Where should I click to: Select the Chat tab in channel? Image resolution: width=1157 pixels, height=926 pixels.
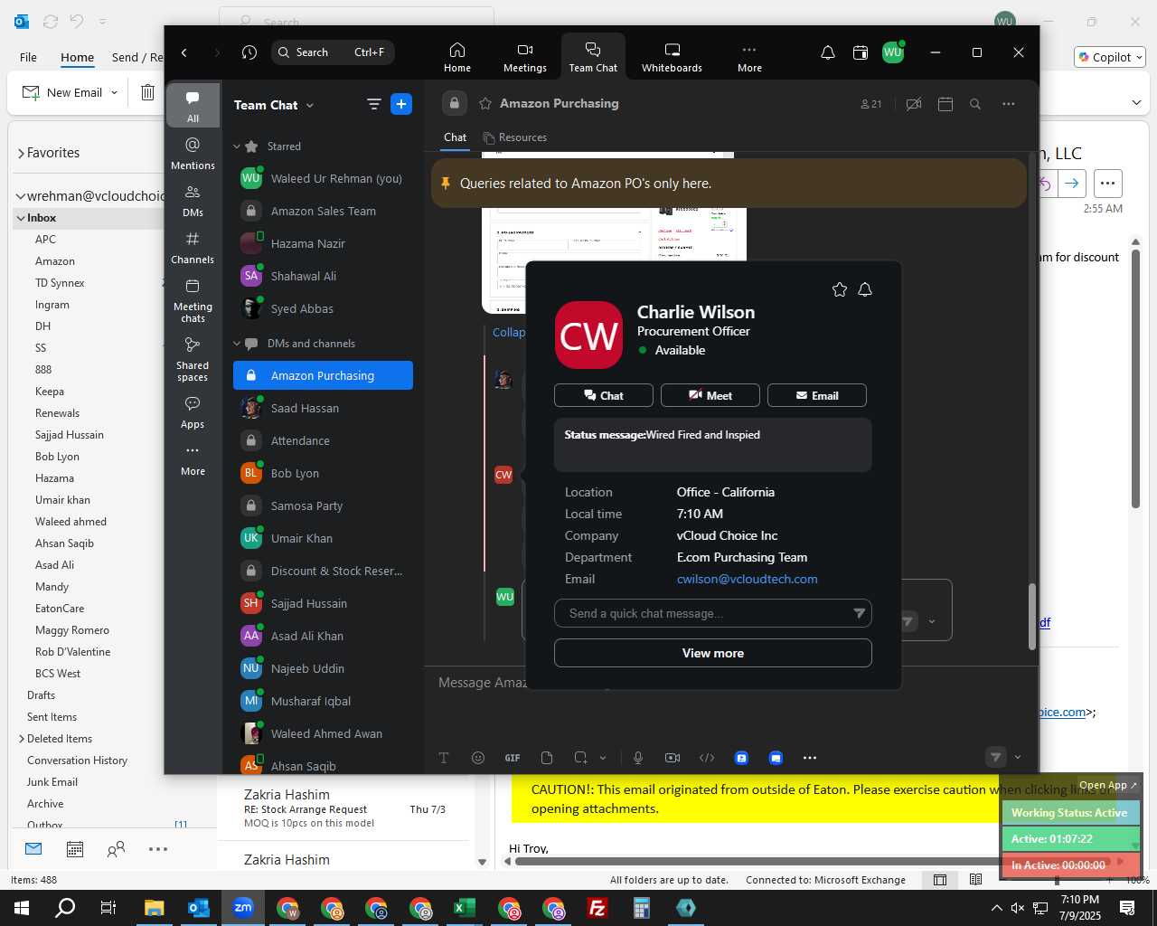point(456,137)
